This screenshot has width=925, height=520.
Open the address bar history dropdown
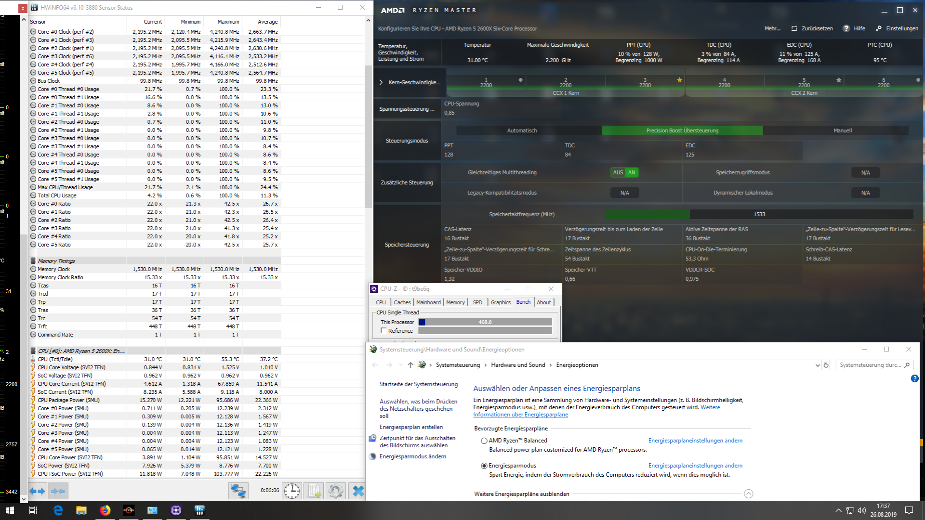tap(817, 365)
